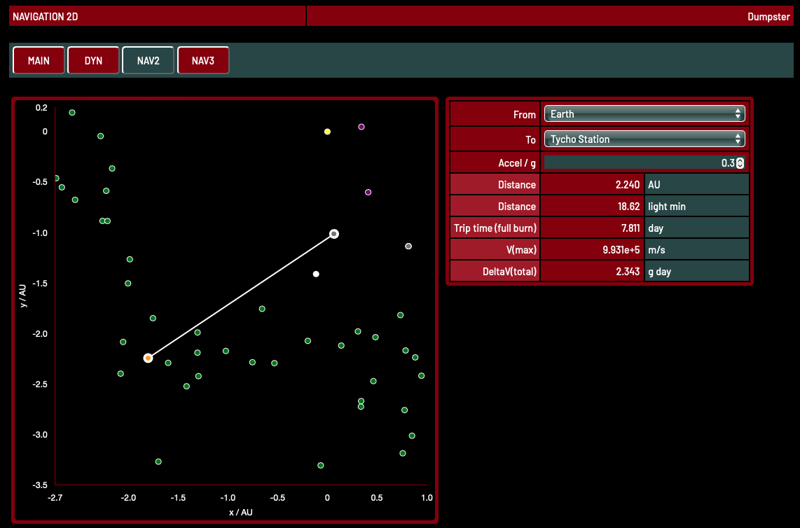
Task: Select the gray dot right of Earth
Action: [408, 246]
